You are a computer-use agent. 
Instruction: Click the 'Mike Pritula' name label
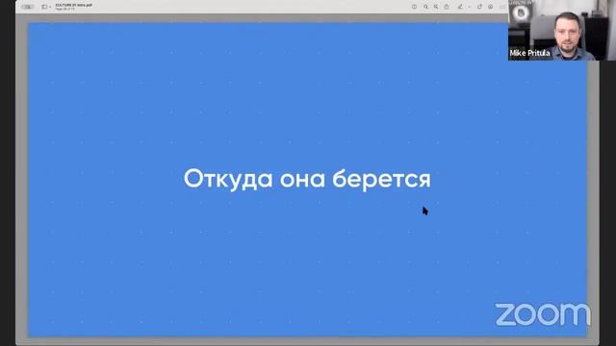click(529, 53)
